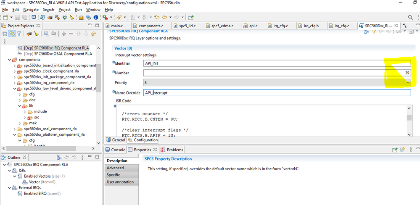Click the Clean broom icon in main toolbar
This screenshot has width=420, height=205.
tap(72, 17)
